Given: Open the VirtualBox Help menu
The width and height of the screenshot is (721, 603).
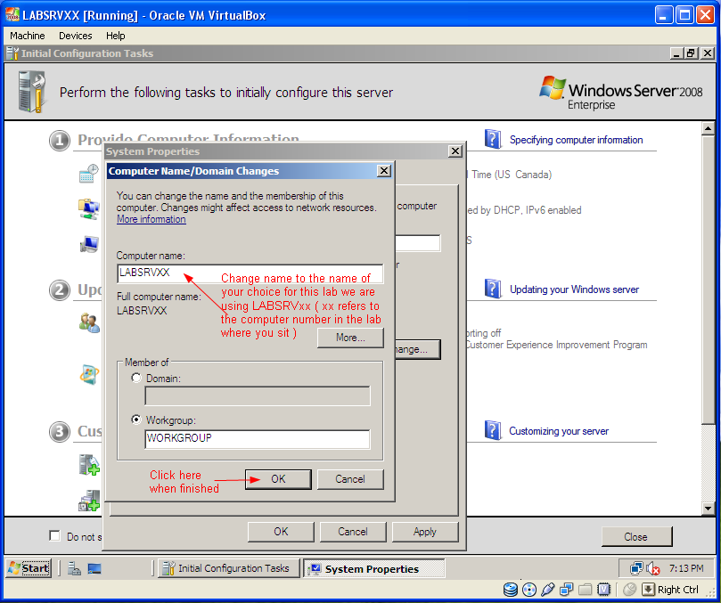Looking at the screenshot, I should coord(116,36).
